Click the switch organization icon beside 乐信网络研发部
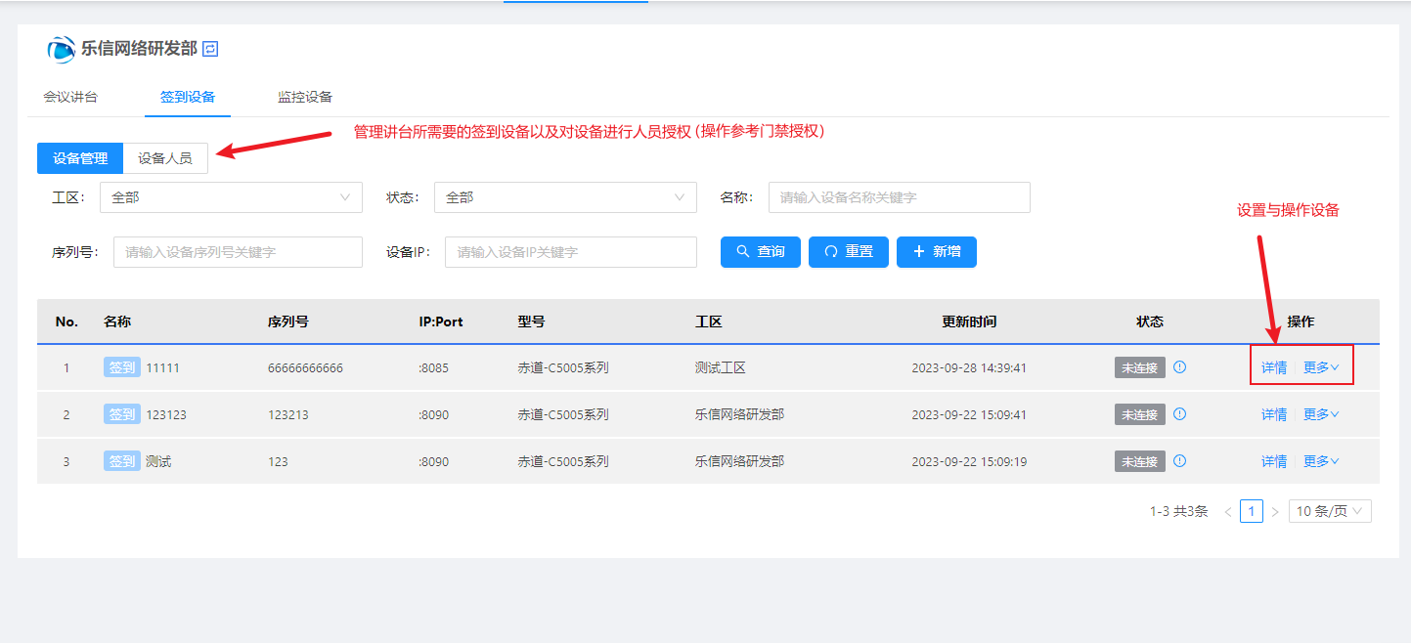The height and width of the screenshot is (643, 1411). coord(210,48)
